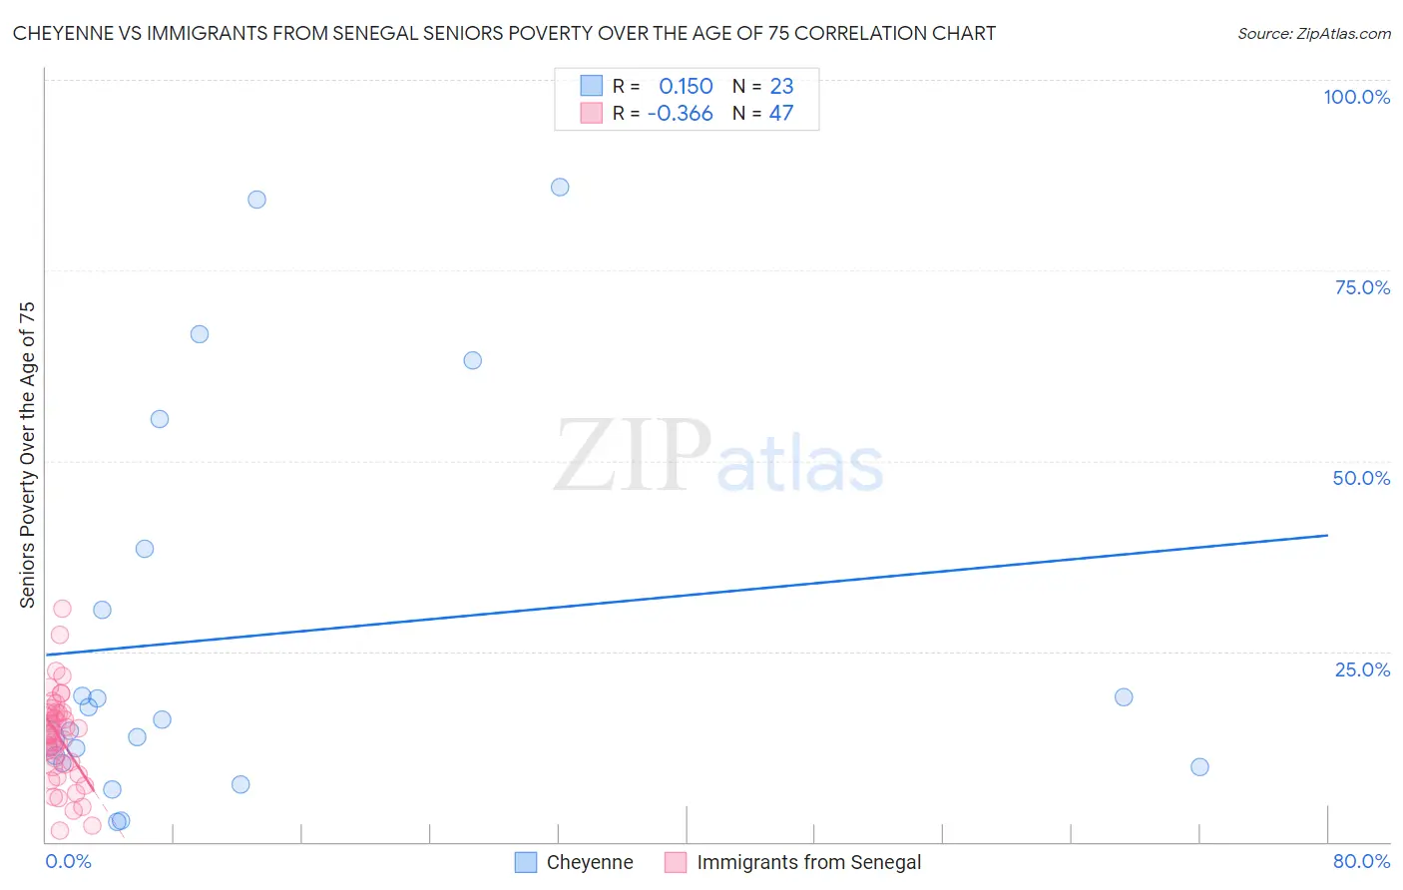Click the chart title text

(x=504, y=34)
